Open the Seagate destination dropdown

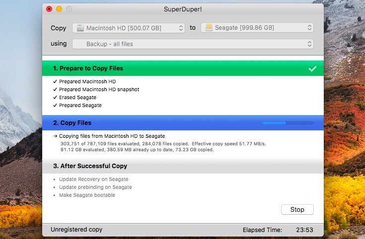(x=257, y=28)
